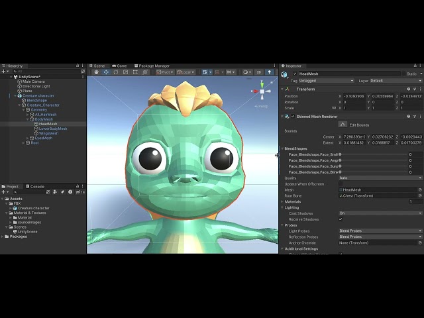424x318 pixels.
Task: Click the Hierarchy search-by-type icon
Action: [x=82, y=72]
